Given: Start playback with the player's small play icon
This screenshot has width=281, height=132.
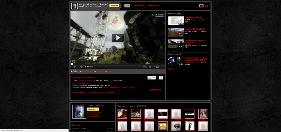Looking at the screenshot, I should [75, 67].
